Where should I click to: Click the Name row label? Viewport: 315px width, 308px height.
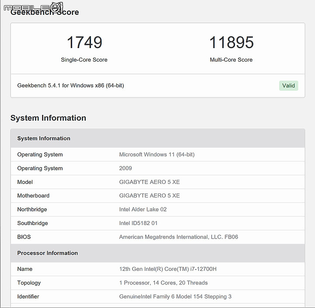pos(24,269)
